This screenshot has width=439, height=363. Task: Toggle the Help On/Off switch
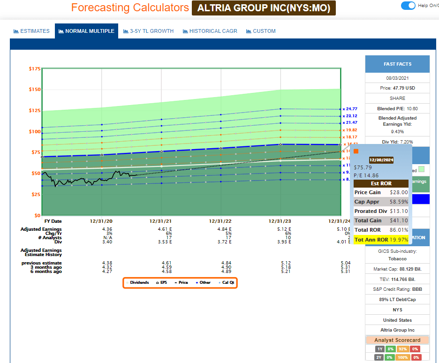click(x=408, y=6)
